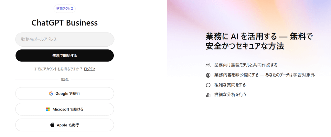331x137 pixels.
Task: Click the bar chart analysis icon
Action: tap(208, 95)
